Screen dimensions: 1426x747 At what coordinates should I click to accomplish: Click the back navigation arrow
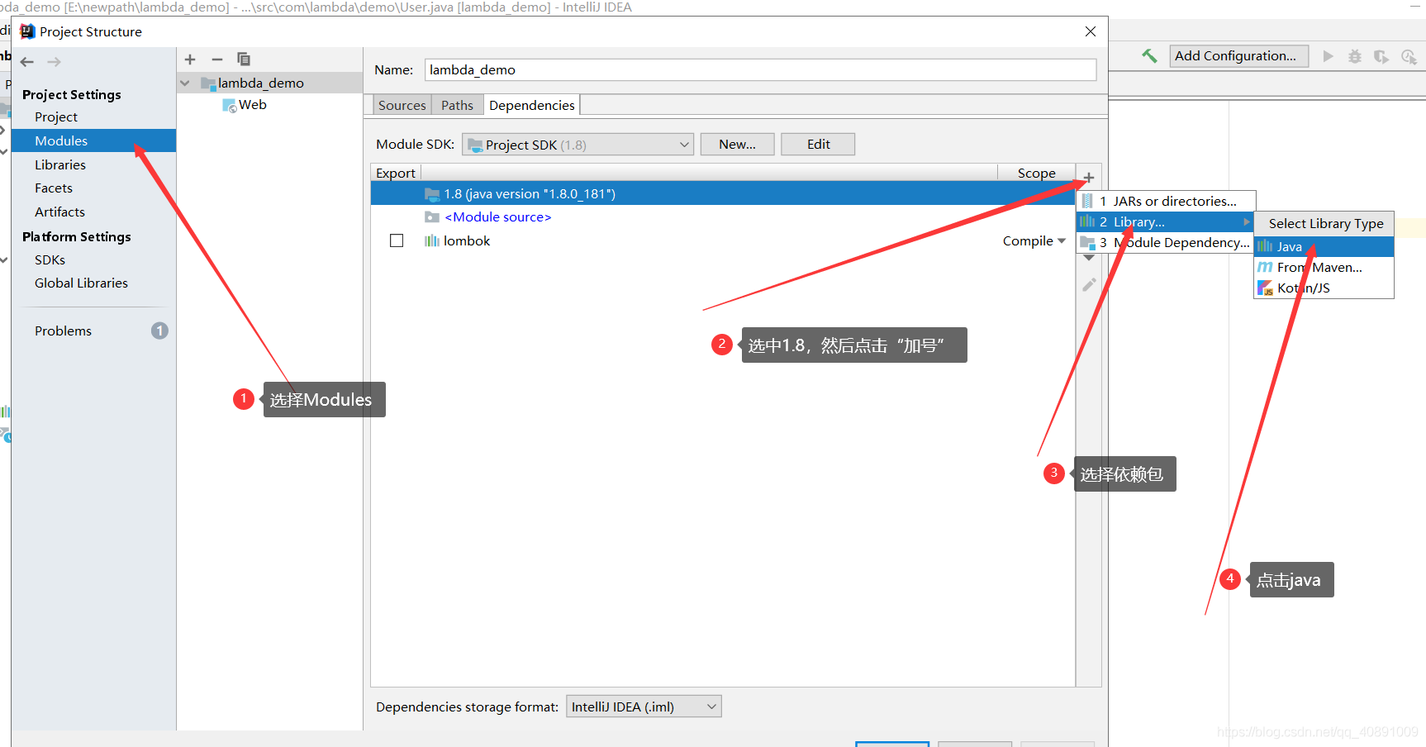[27, 62]
